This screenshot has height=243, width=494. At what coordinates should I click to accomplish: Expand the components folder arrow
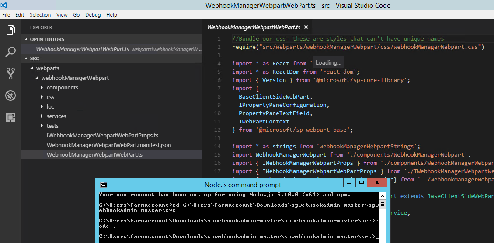(x=42, y=87)
